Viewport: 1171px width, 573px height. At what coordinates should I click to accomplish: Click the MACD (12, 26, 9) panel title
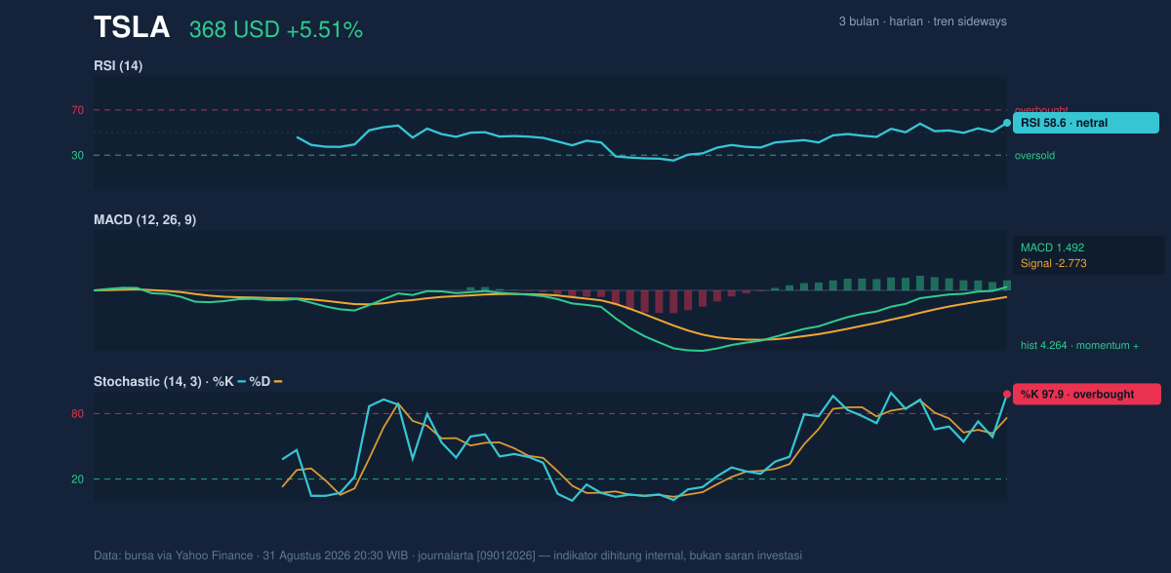click(144, 220)
